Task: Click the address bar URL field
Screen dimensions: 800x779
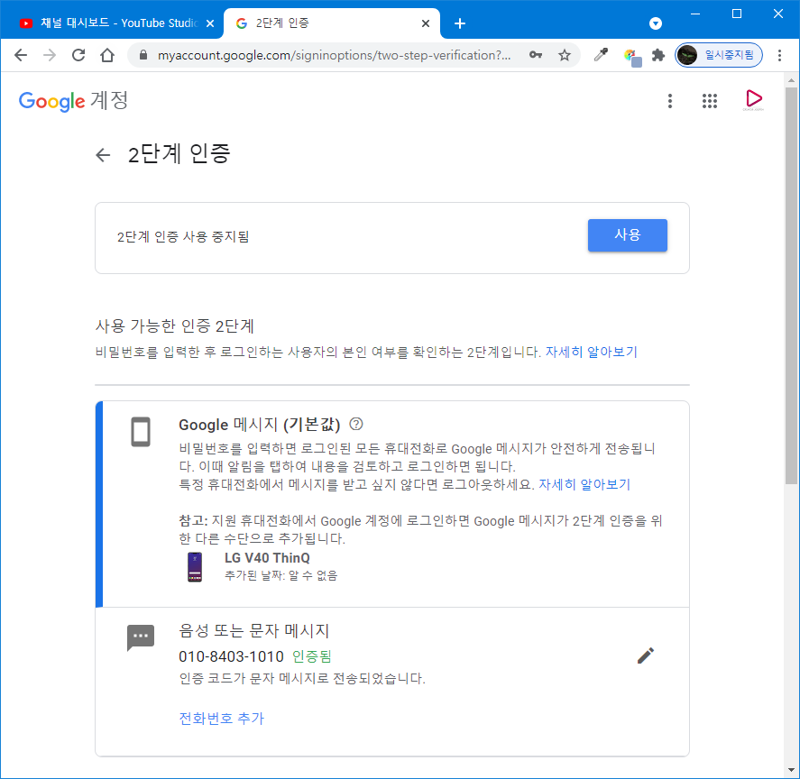Action: [335, 55]
